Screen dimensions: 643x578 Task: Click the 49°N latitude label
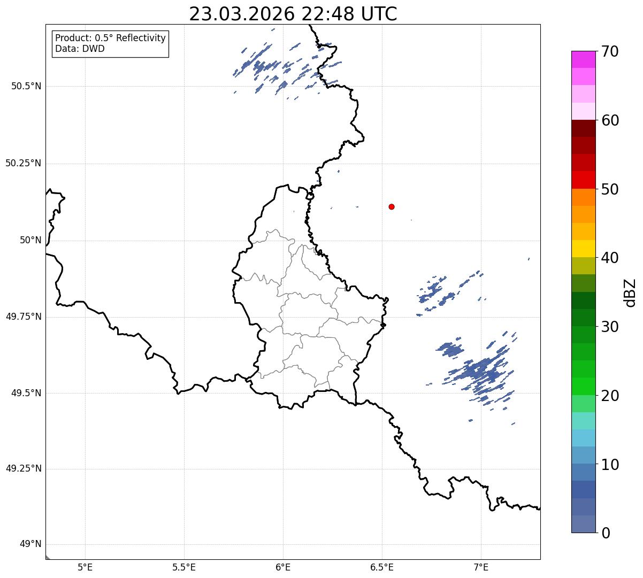click(30, 544)
